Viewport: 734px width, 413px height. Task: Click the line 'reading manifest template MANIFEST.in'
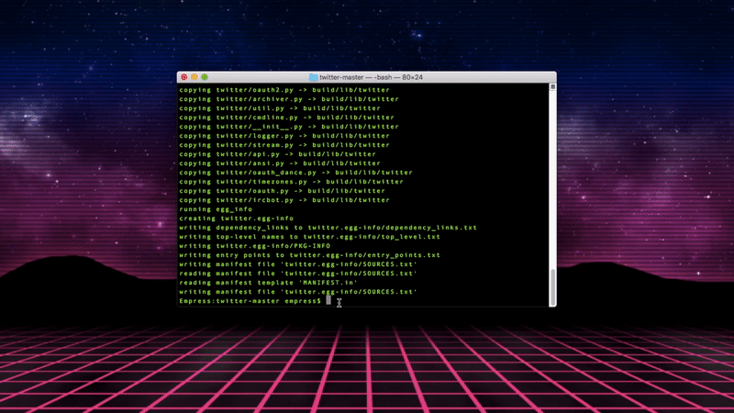[268, 283]
